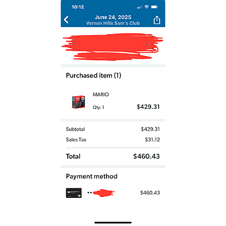The image size is (226, 226).
Task: Select the Sales Tax amount $31.12
Action: click(x=152, y=140)
